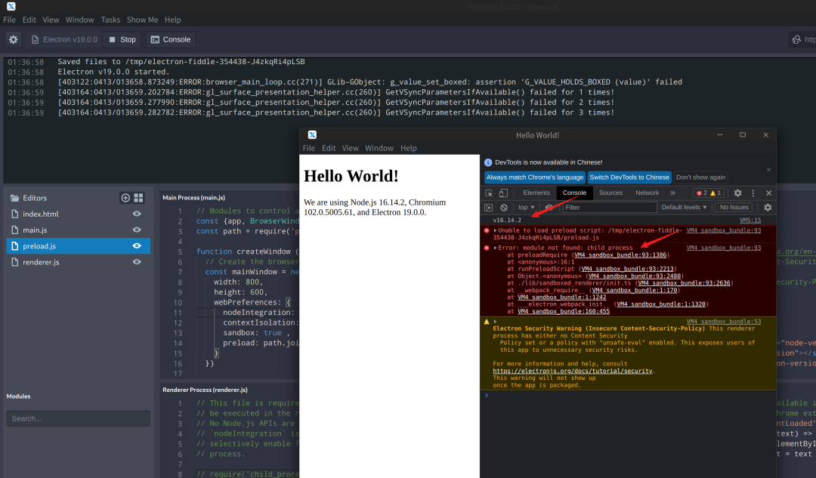
Task: Select index.html in the Editors list
Action: tap(78, 214)
